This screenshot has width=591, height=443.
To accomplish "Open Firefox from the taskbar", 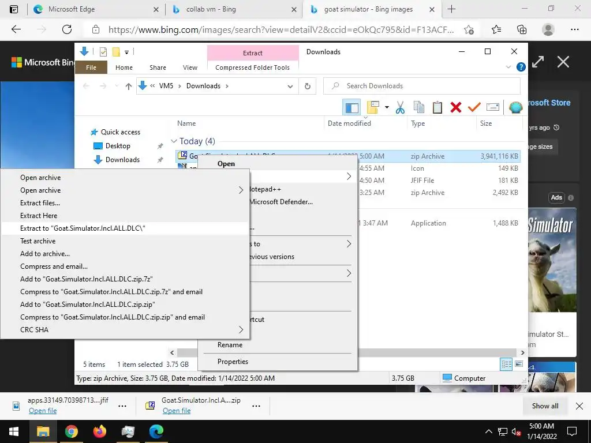I will 99,431.
